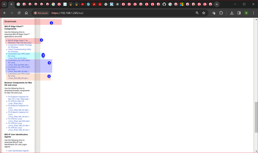This screenshot has height=153, width=258.
Task: Switch to the Cisco tab
Action: point(65,4)
